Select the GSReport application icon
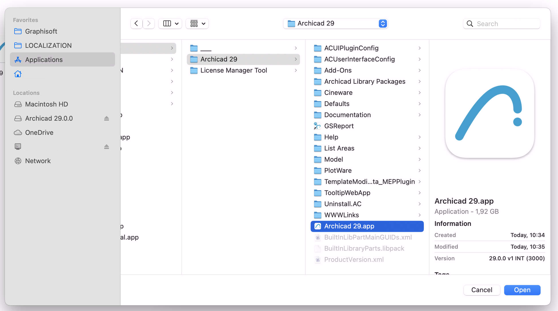 point(317,126)
